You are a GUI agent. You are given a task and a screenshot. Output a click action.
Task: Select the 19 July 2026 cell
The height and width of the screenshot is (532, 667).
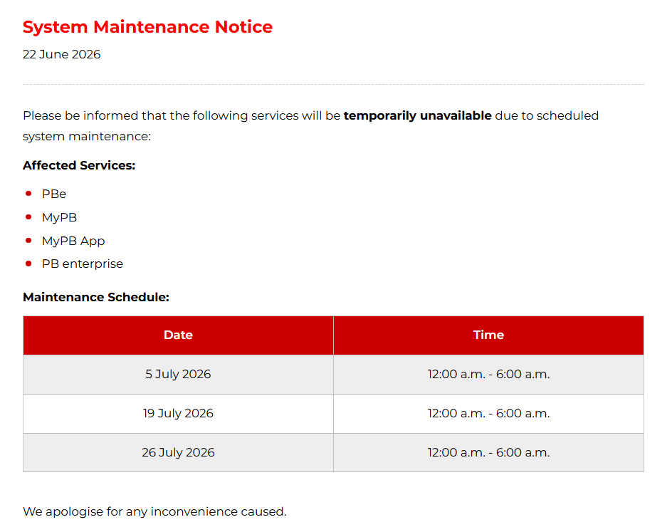[x=178, y=414]
